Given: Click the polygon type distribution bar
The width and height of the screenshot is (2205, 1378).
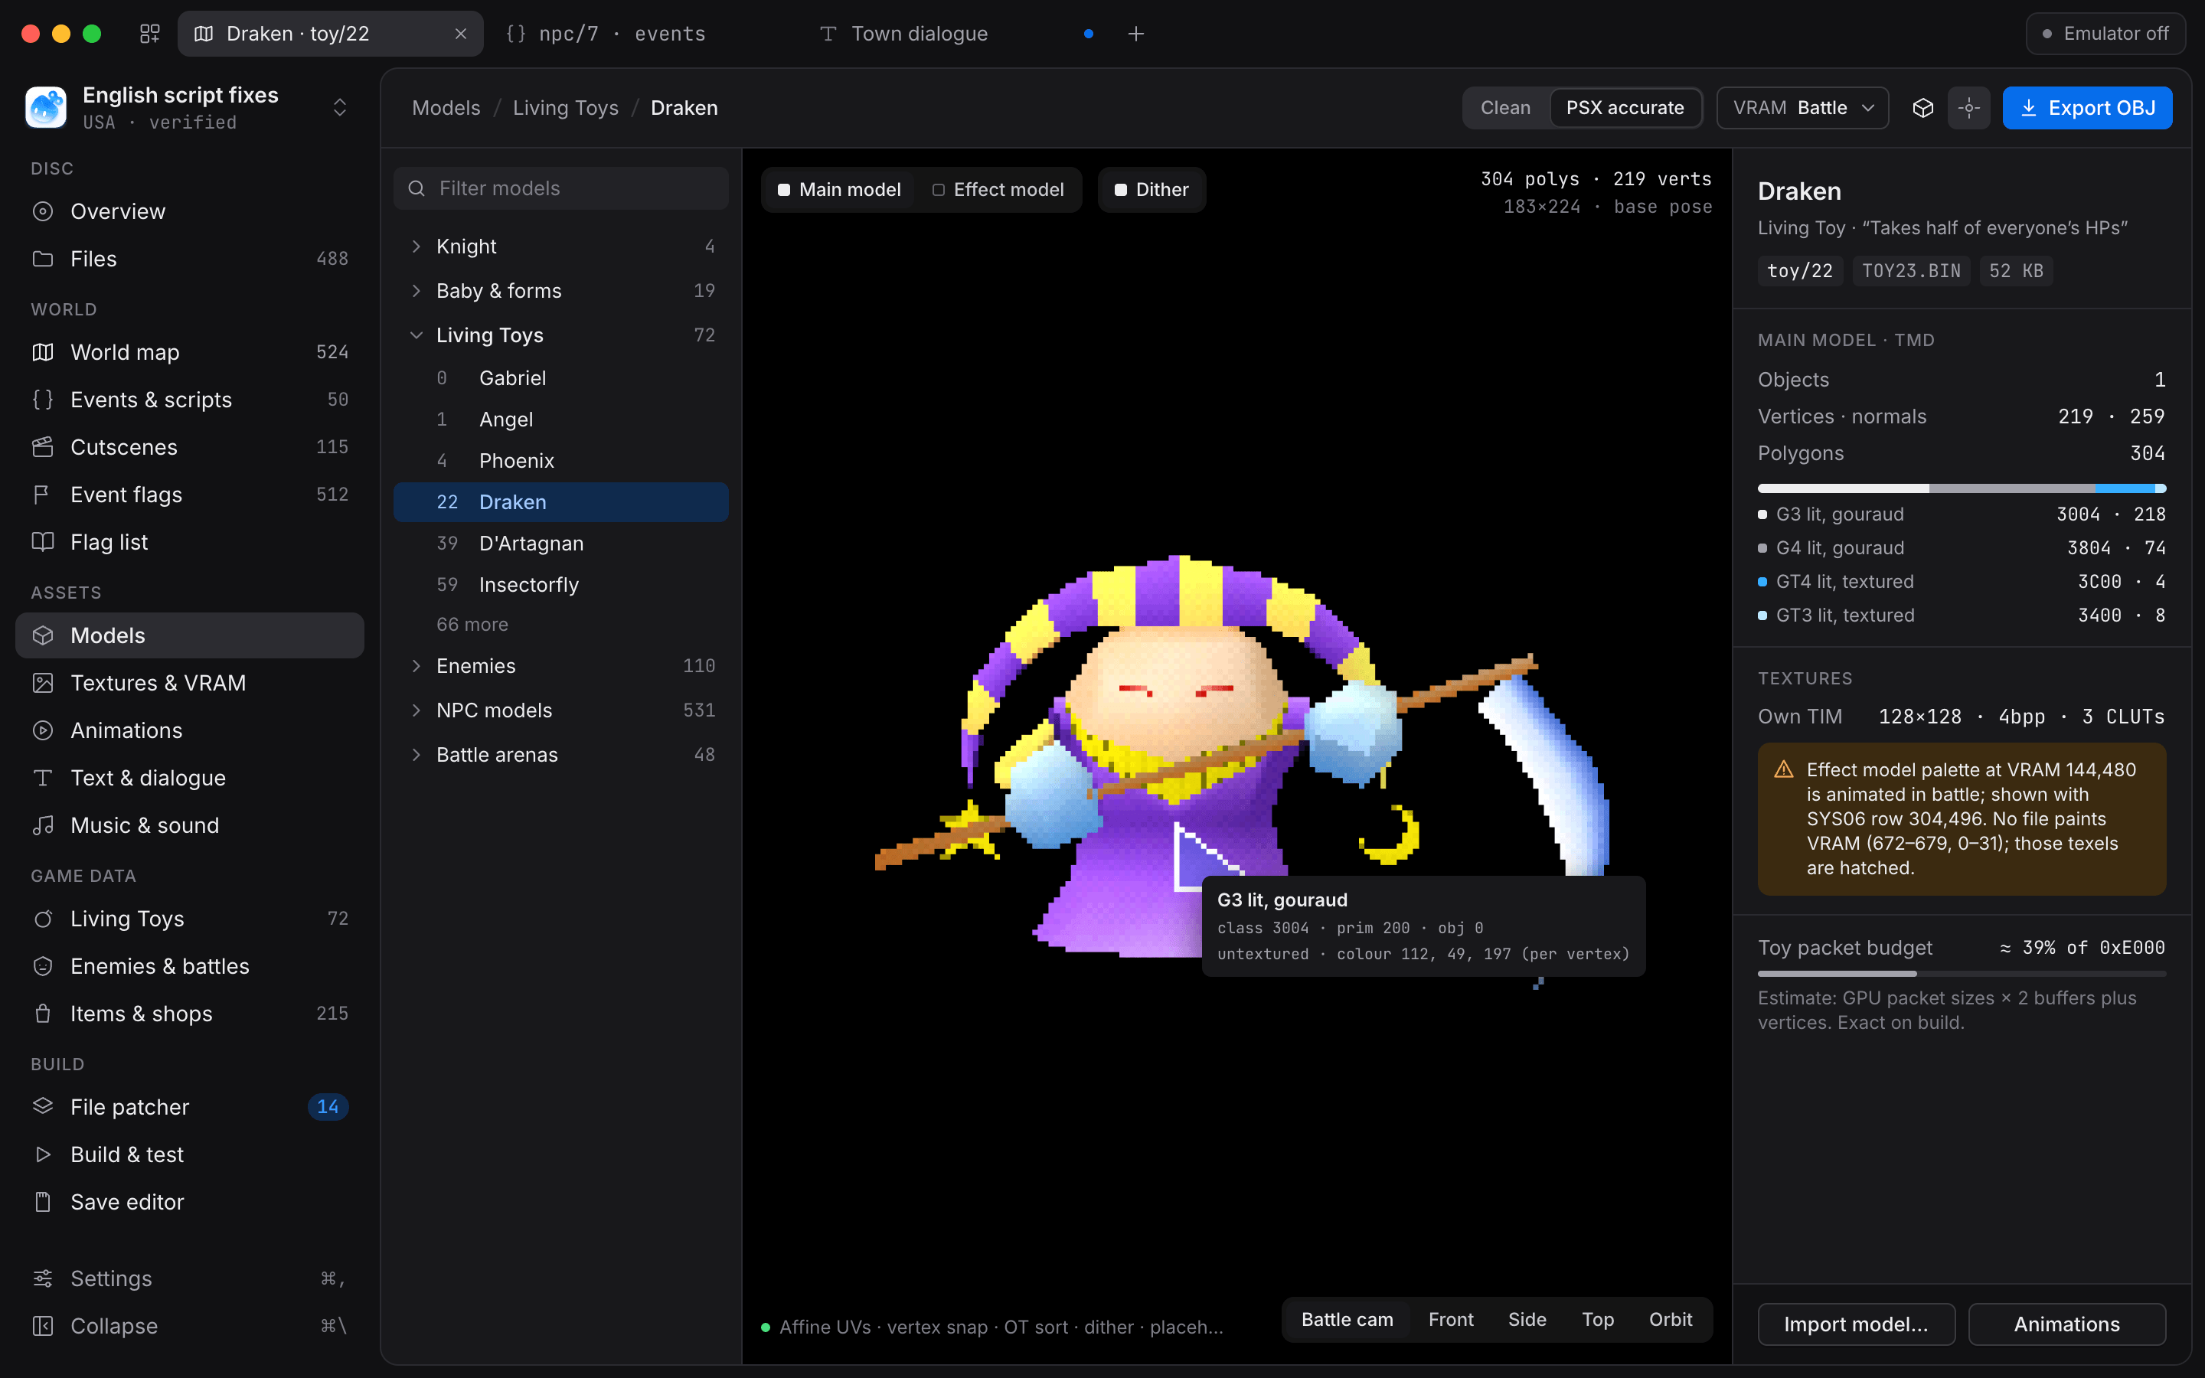Looking at the screenshot, I should coord(1961,488).
